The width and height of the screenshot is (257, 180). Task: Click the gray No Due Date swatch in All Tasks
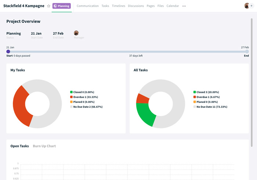click(x=195, y=107)
